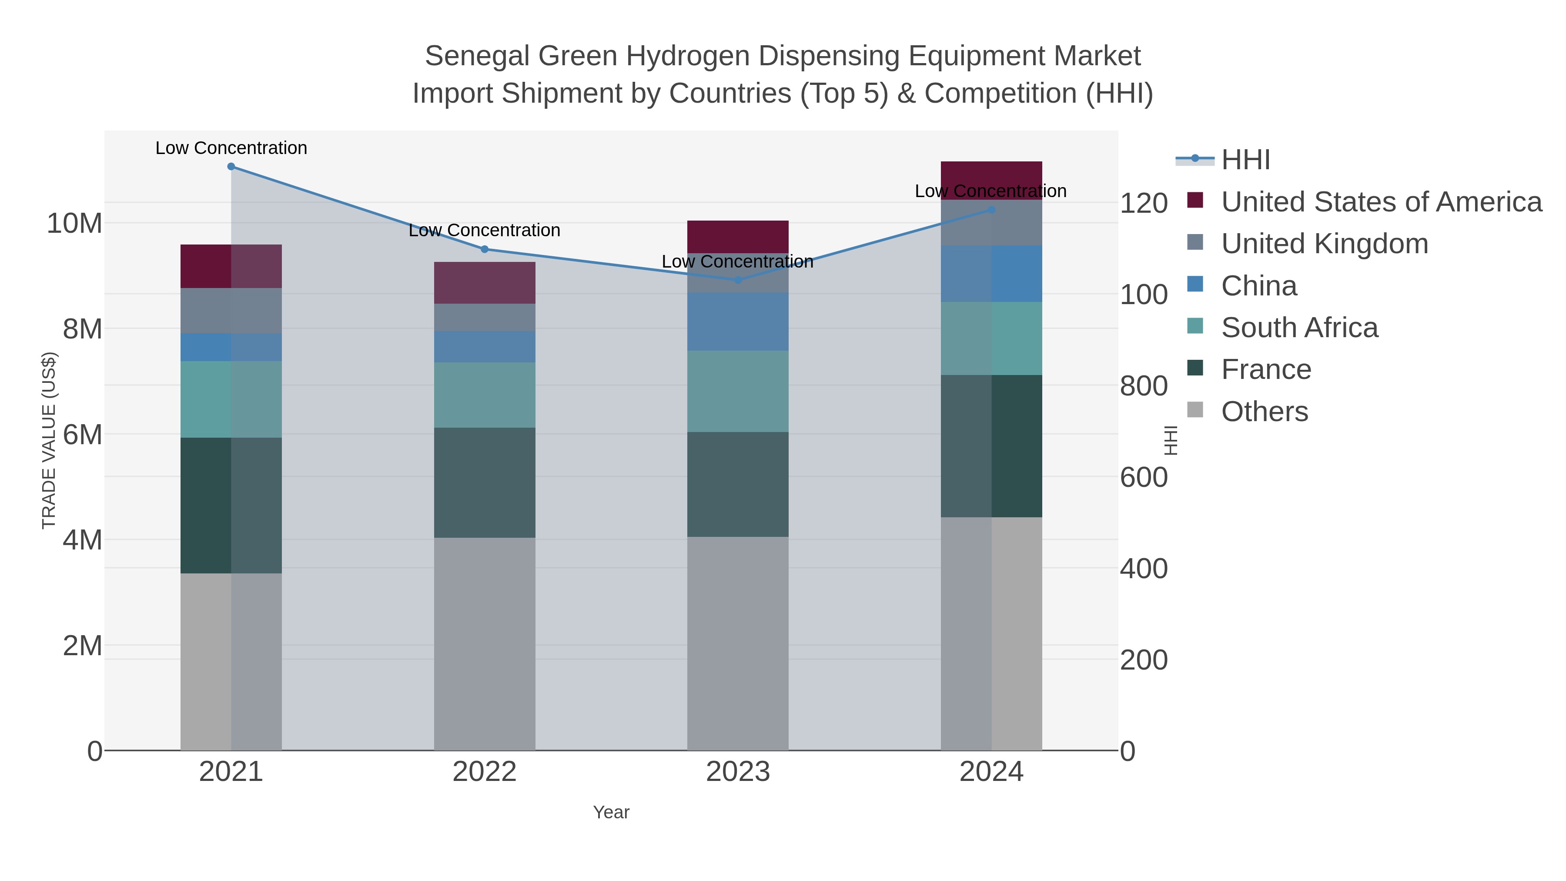Click the 2021 x-axis year label
This screenshot has width=1566, height=881.
point(231,772)
